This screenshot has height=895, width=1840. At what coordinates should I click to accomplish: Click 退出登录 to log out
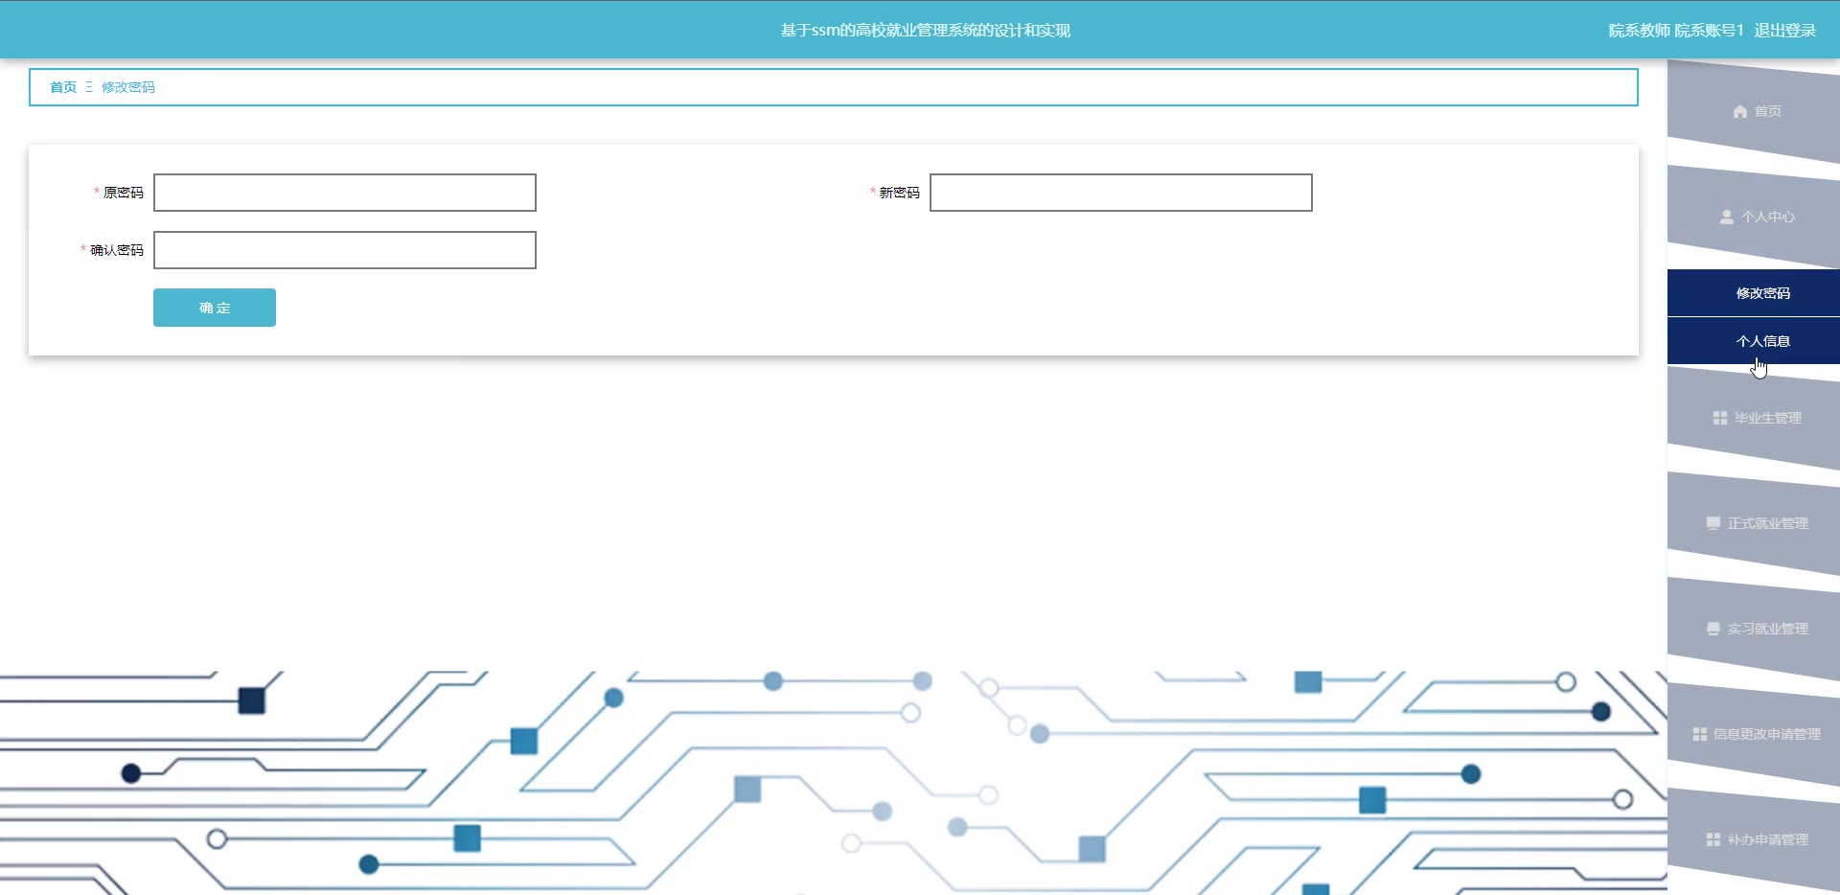[1785, 31]
